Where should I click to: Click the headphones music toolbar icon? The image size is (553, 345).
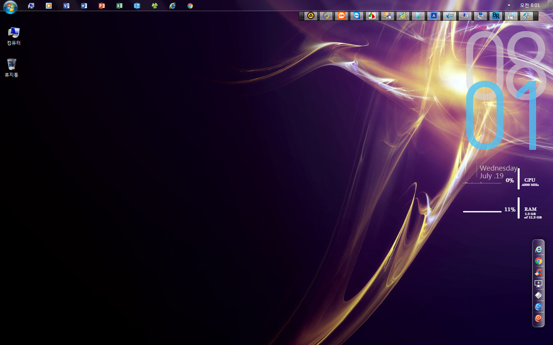(x=527, y=16)
